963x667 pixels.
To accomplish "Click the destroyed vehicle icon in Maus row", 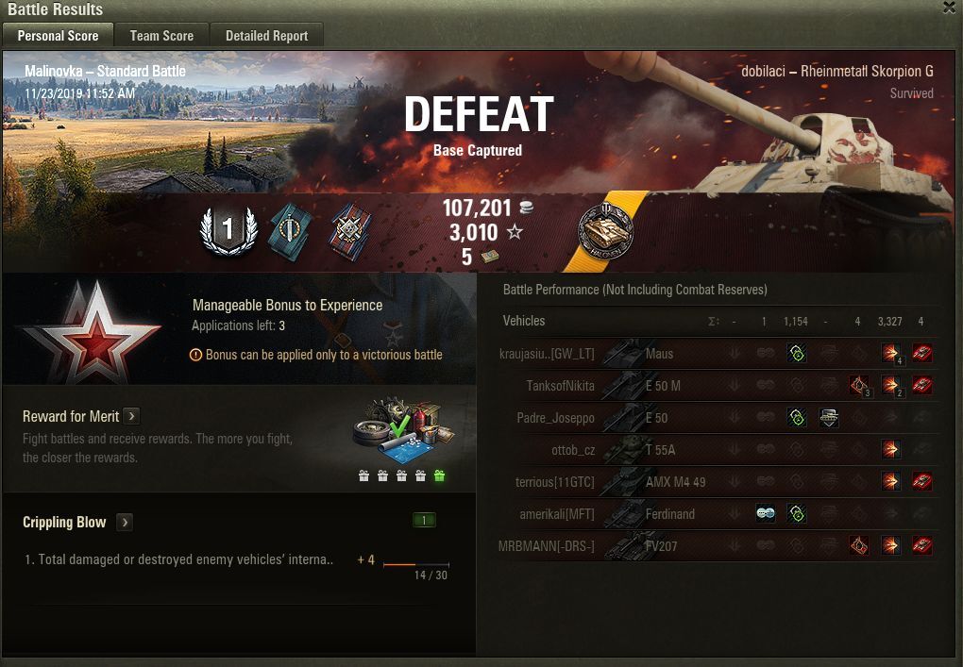I will [921, 354].
